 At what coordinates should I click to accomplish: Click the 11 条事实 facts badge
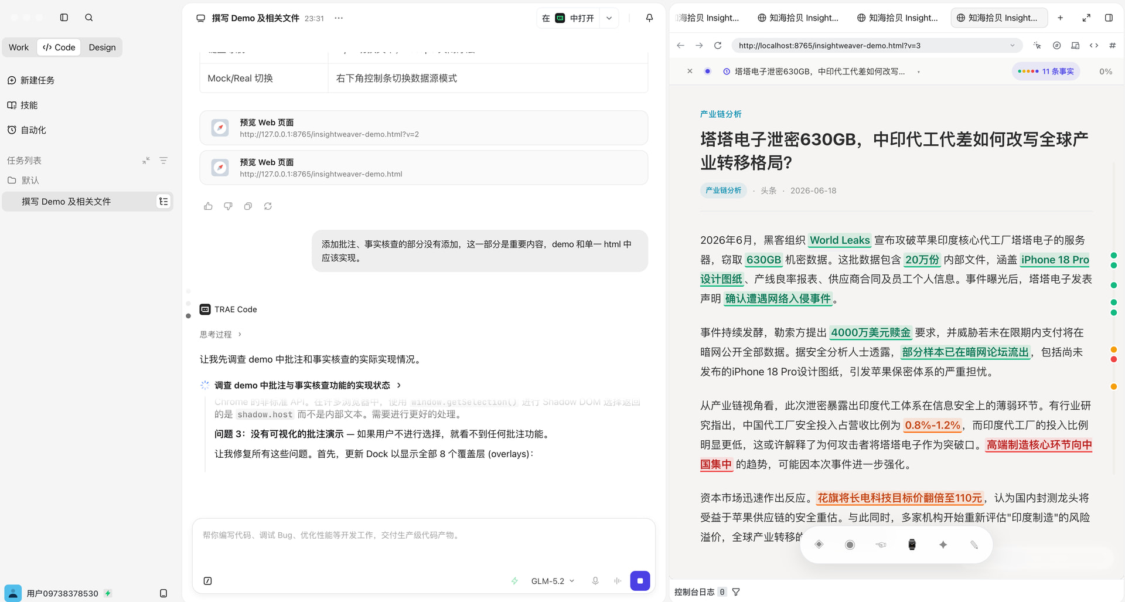(1046, 72)
